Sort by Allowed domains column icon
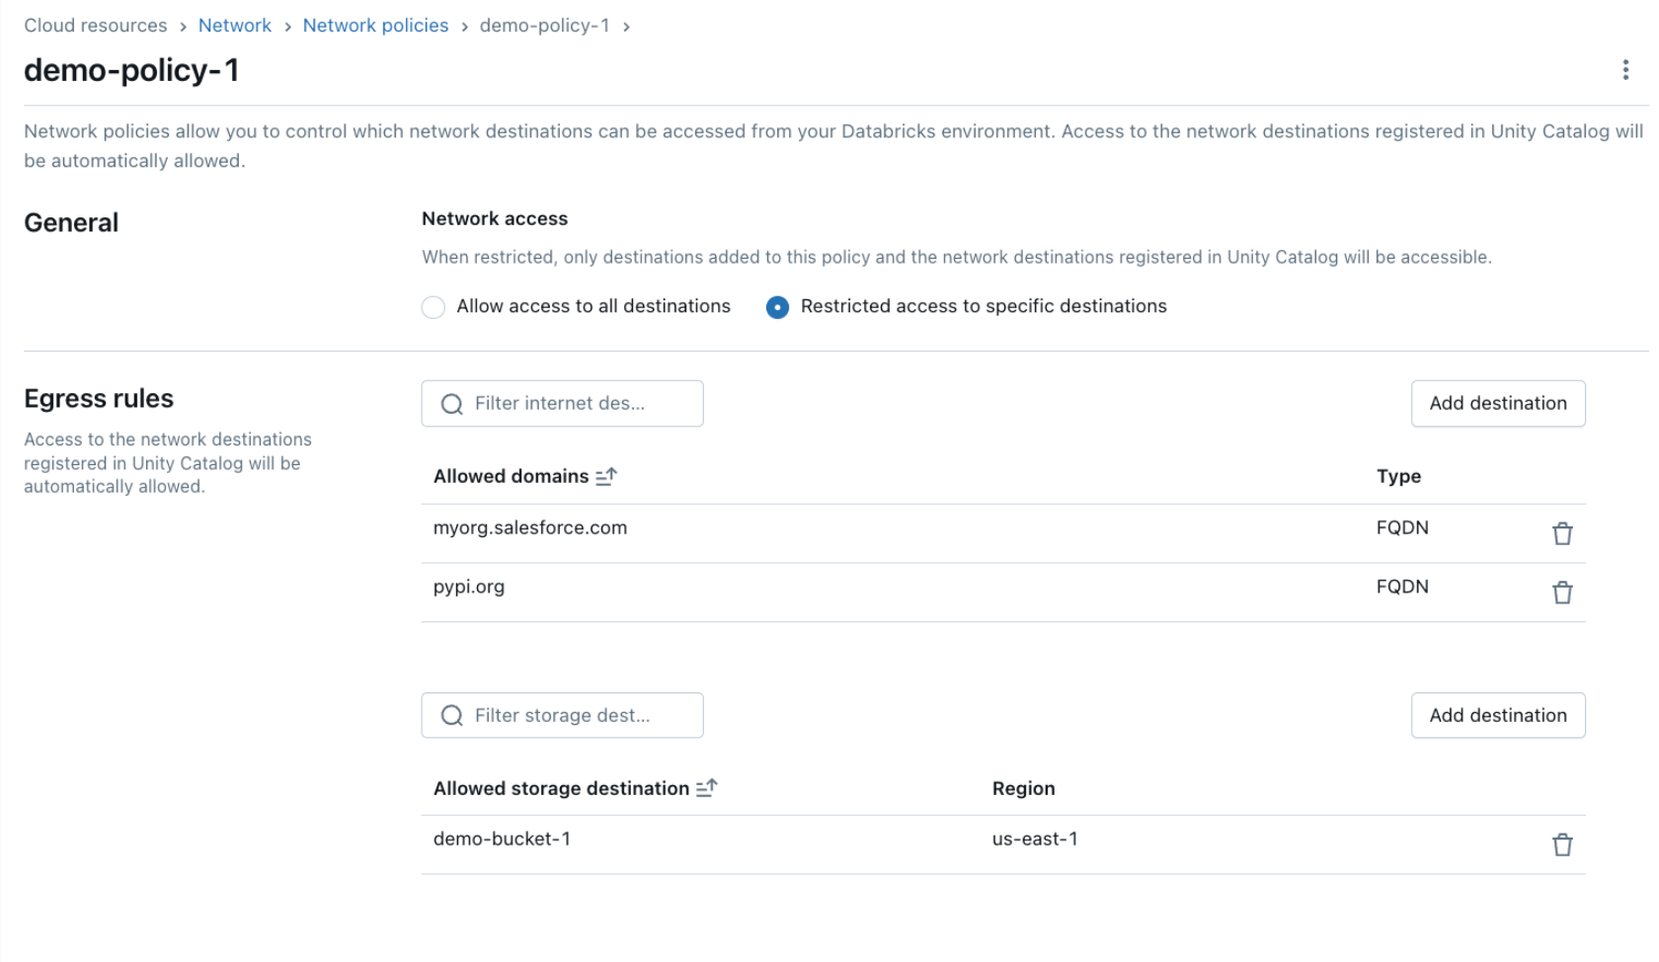 point(606,477)
